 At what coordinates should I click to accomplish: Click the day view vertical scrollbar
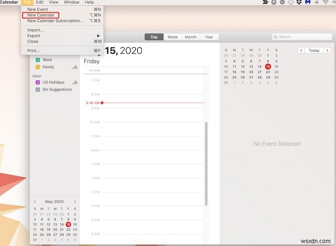(x=206, y=164)
